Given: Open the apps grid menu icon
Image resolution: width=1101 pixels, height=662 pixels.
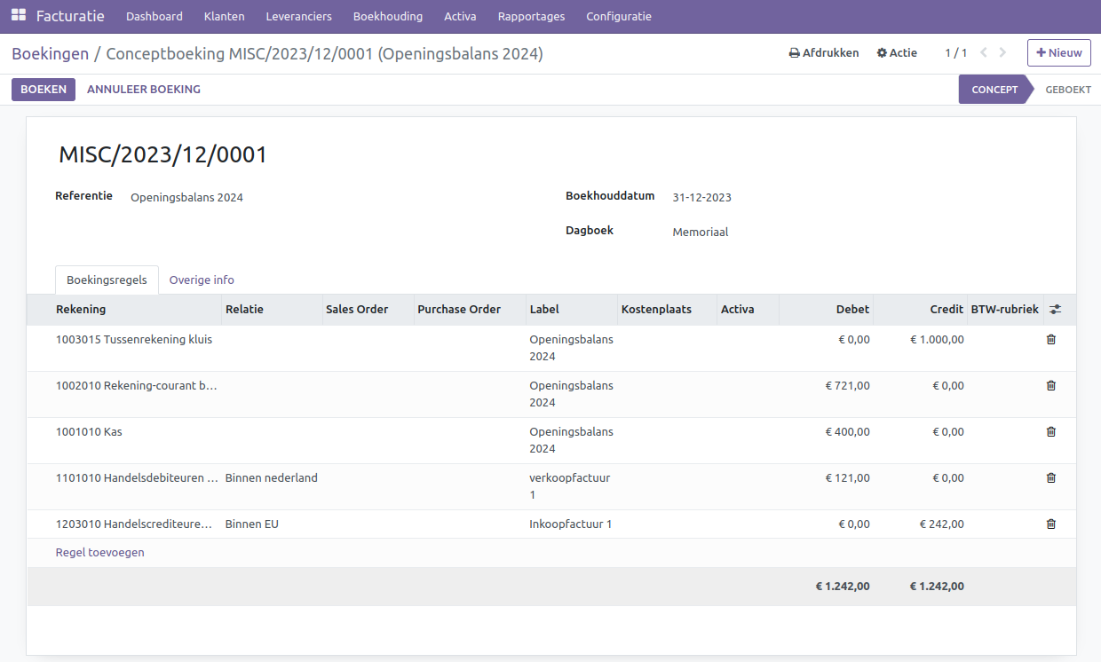Looking at the screenshot, I should pyautogui.click(x=19, y=16).
